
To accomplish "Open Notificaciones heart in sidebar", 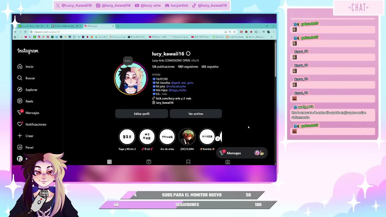I will click(32, 124).
